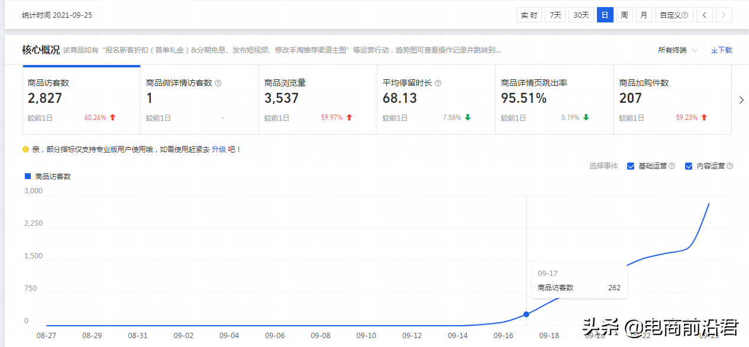The width and height of the screenshot is (749, 347).
Task: Click the 09-17 data point on chart
Action: point(527,314)
